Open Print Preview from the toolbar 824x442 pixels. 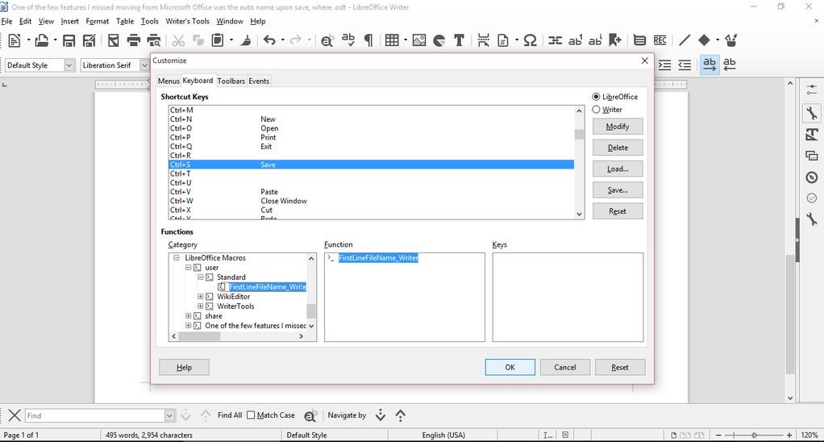[x=154, y=40]
